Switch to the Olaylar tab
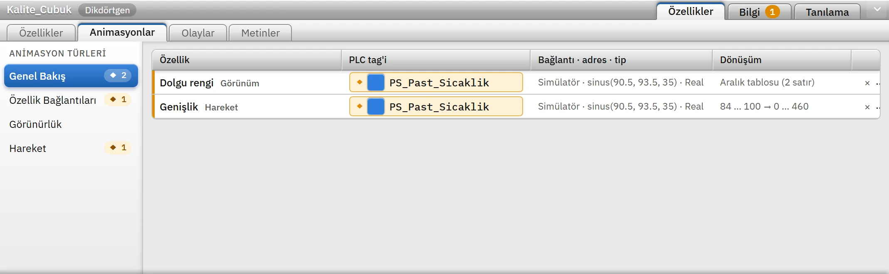Screen dimensions: 889x274 coord(198,33)
